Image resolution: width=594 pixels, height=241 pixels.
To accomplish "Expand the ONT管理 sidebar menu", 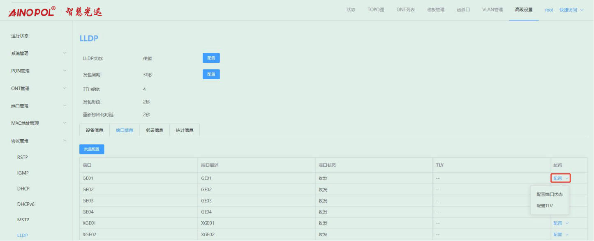I will click(38, 88).
